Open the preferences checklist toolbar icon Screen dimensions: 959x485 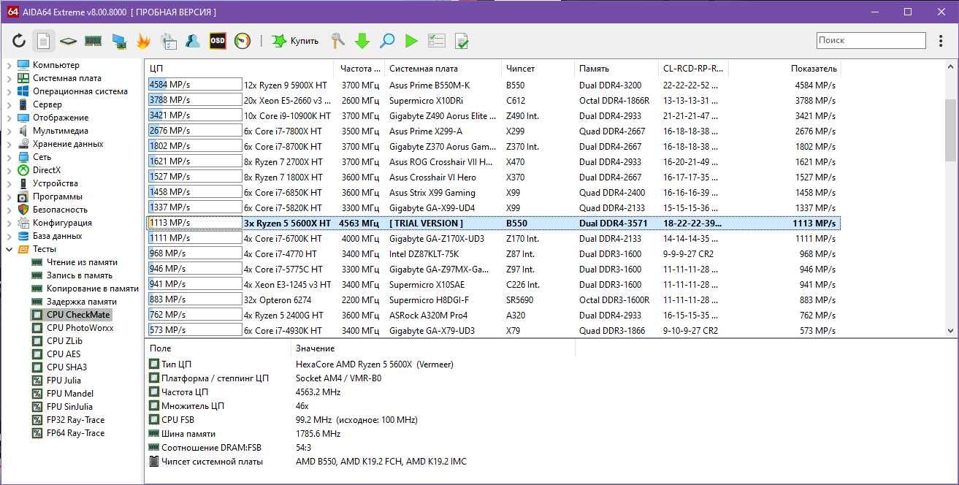168,41
